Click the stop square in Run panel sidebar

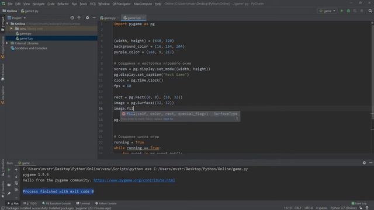(9, 176)
